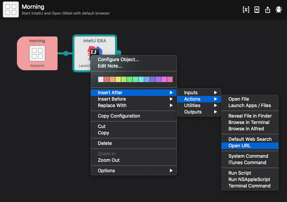Screen dimensions: 287x202
Task: Pick the yellow color swatch
Action: [x=118, y=79]
